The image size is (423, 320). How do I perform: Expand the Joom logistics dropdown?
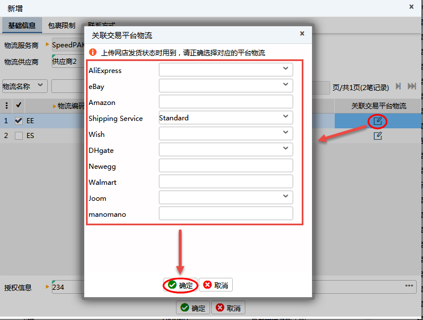(x=285, y=197)
